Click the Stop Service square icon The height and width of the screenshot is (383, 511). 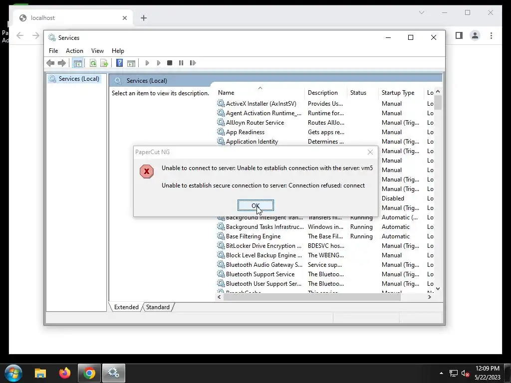[x=170, y=63]
